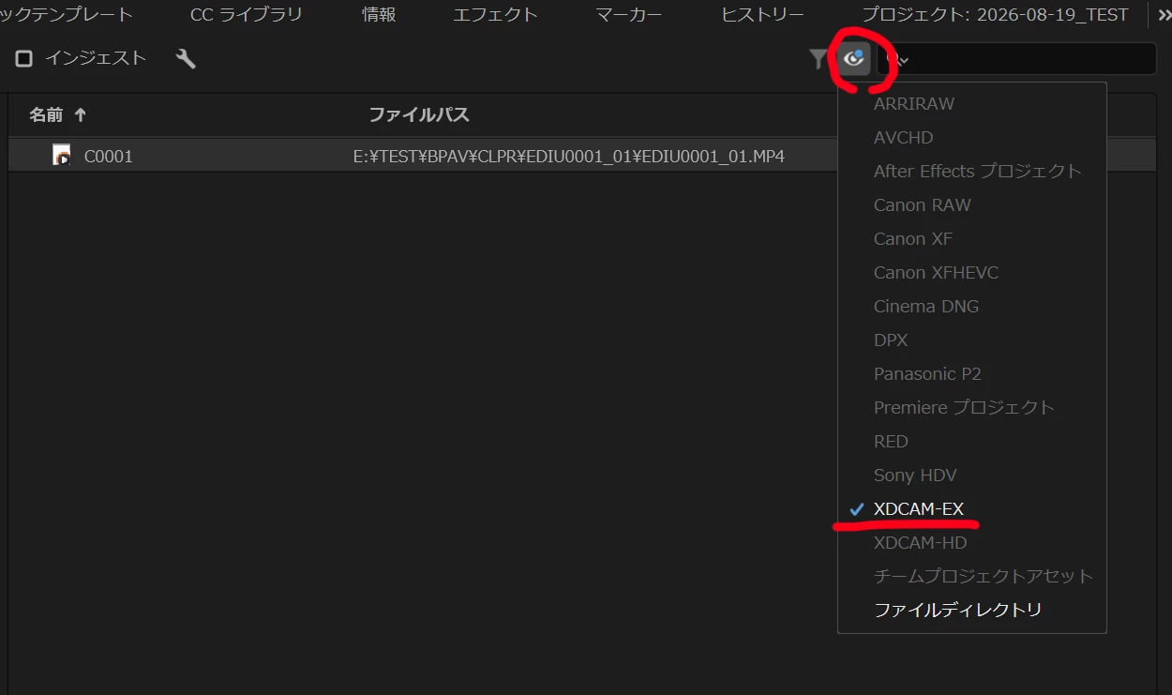This screenshot has height=695, width=1172.
Task: Switch to the CC ライブラリ tab
Action: (x=246, y=15)
